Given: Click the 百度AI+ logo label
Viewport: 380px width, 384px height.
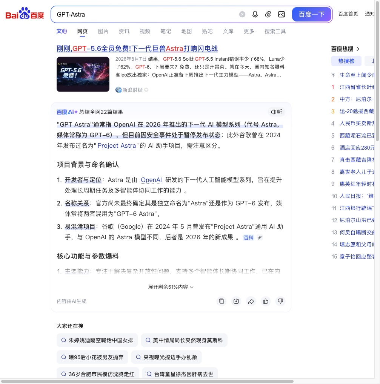Looking at the screenshot, I should coord(67,112).
